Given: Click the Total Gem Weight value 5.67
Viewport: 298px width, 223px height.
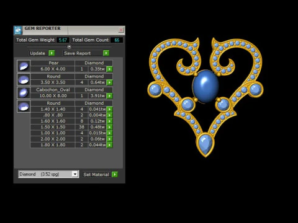Looking at the screenshot, I should (63, 40).
